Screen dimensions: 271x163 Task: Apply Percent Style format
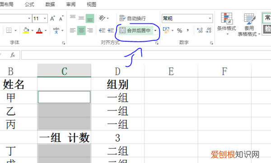click(x=180, y=31)
